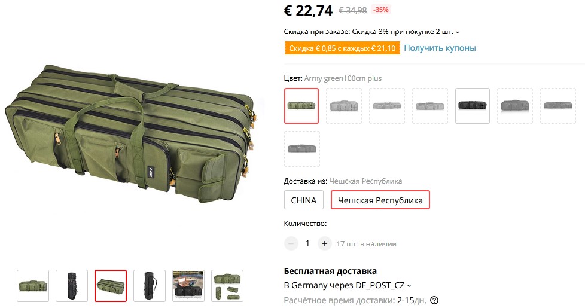
Task: Open the multi-view bags thumbnail
Action: 227,286
